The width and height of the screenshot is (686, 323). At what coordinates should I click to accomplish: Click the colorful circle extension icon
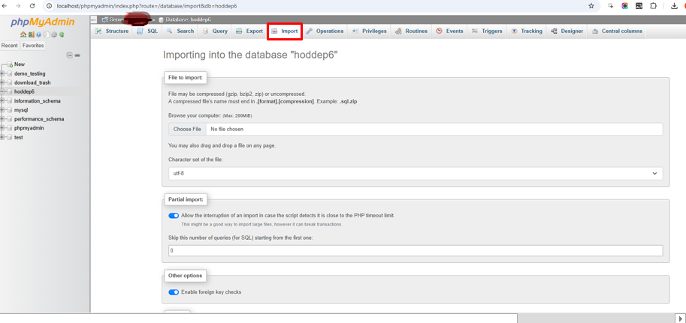pos(624,6)
